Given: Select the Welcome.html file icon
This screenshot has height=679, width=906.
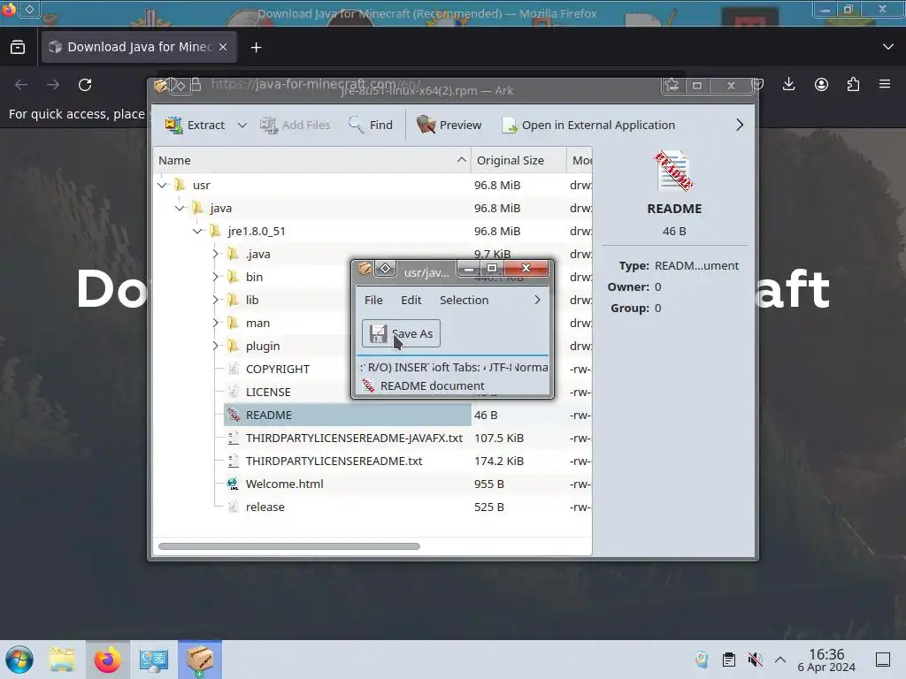Looking at the screenshot, I should tap(233, 484).
